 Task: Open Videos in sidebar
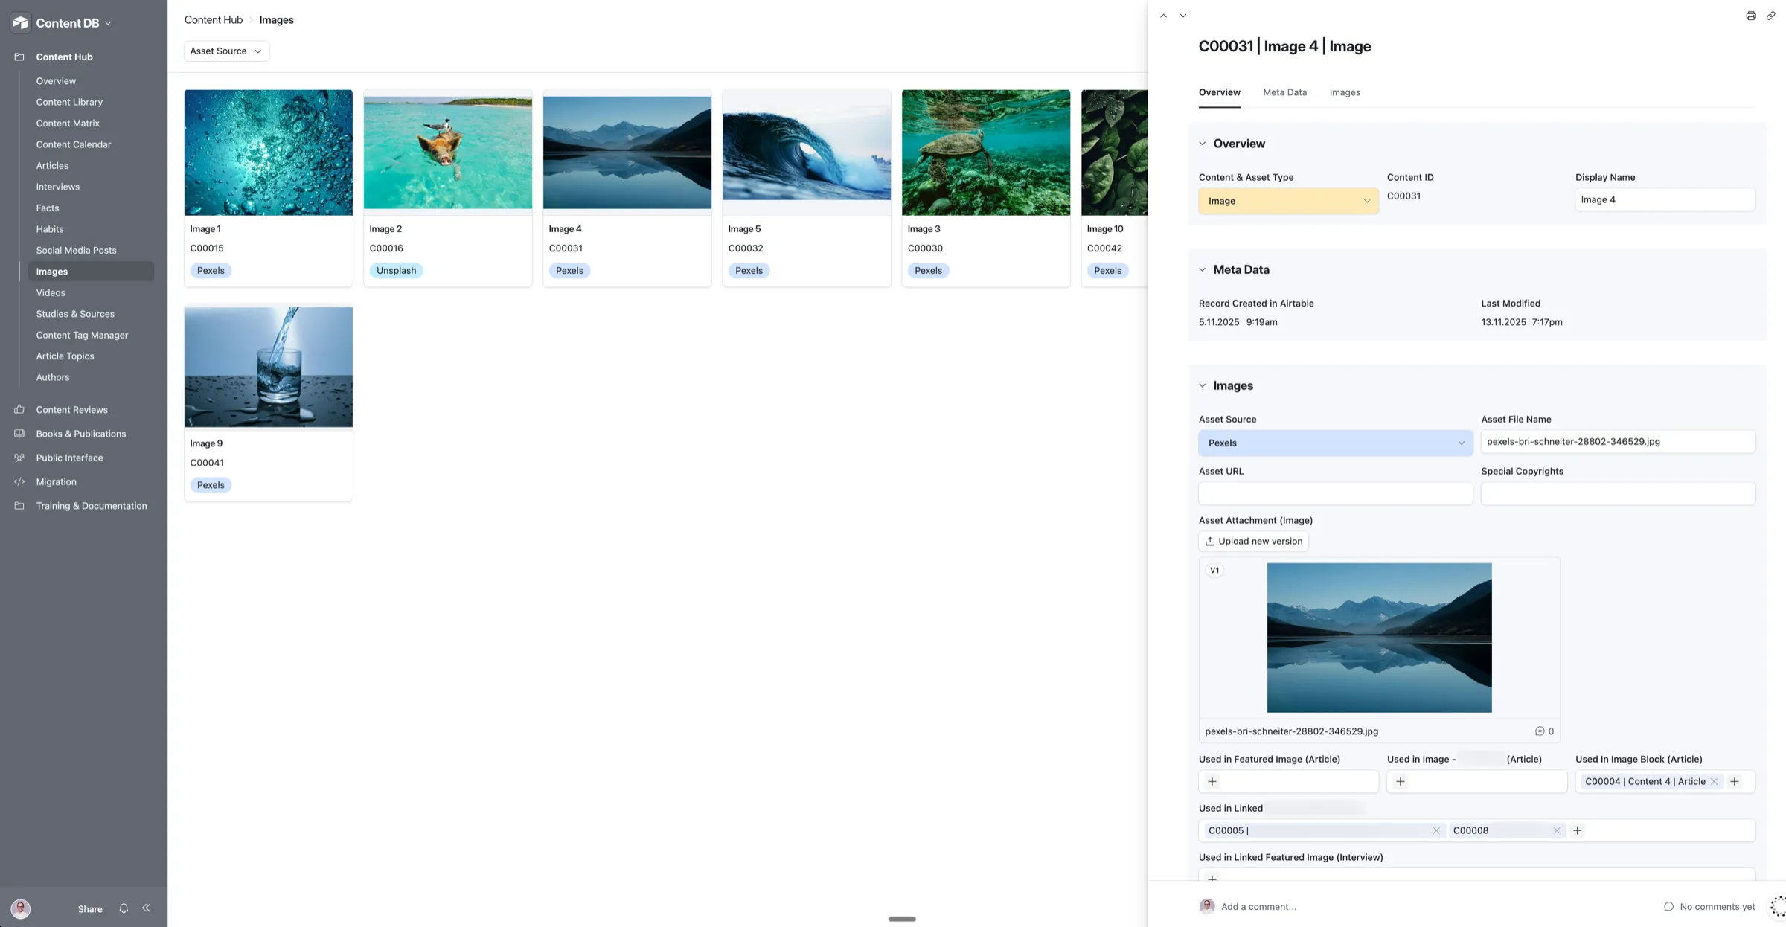[51, 292]
